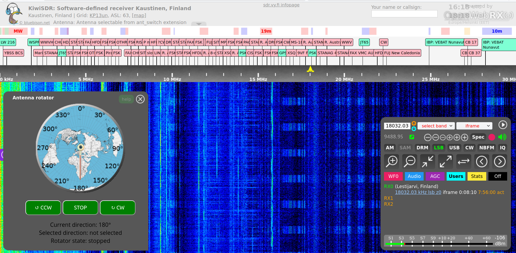Close the Antenna rotator panel
The height and width of the screenshot is (253, 516).
(x=140, y=99)
